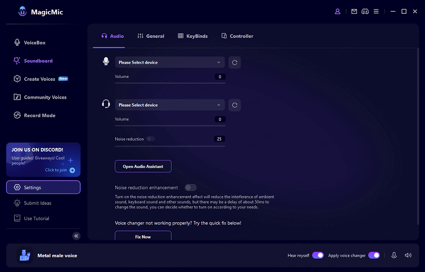
Task: Open the hamburger menu in title bar
Action: tap(376, 11)
